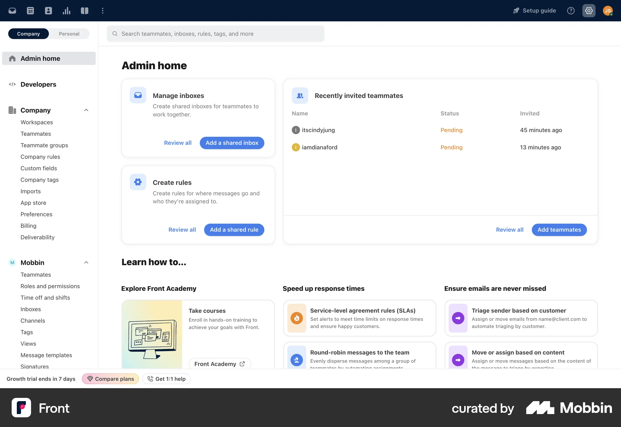Open Front Academy external link

pos(220,364)
